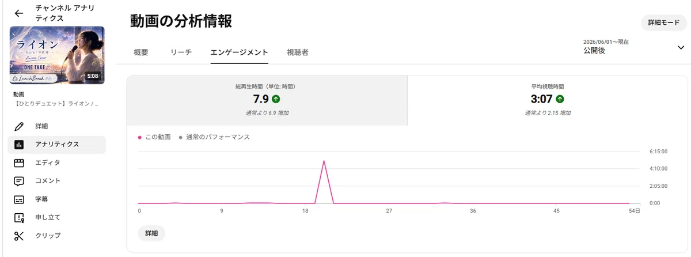Click the pink この動画 legend dot
The image size is (691, 257).
pos(140,138)
